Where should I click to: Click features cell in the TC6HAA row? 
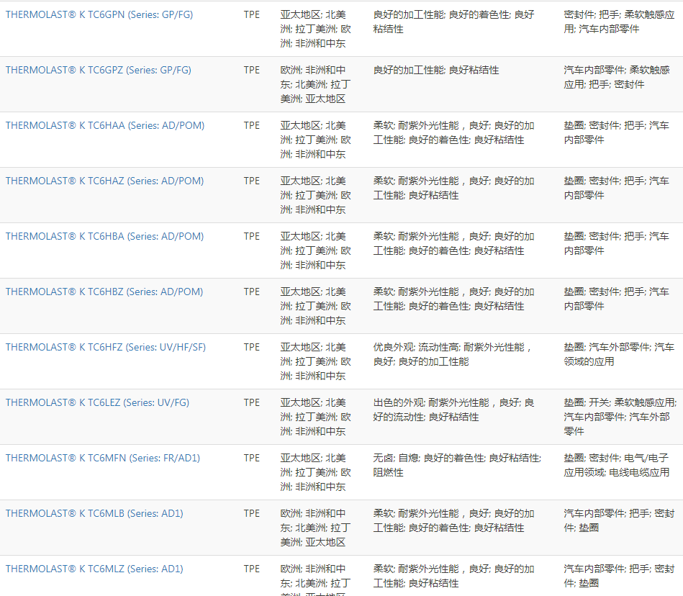pos(454,133)
